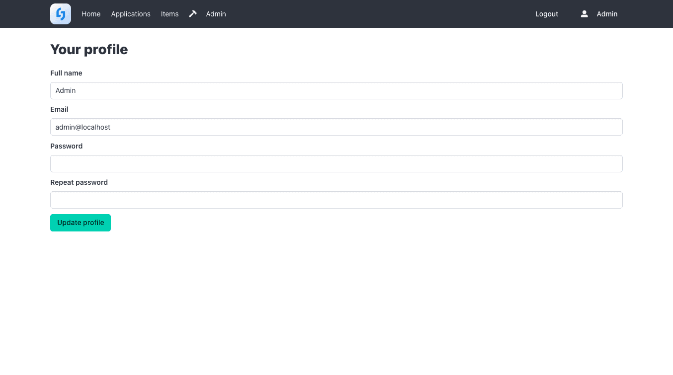The image size is (673, 375).
Task: Select the Repeat password input field
Action: (336, 200)
